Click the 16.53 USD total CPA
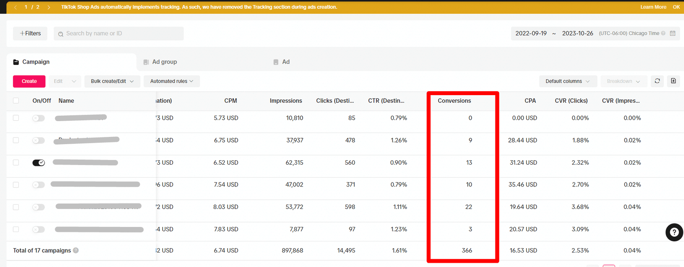Screen dimensions: 684x267 click(x=523, y=250)
